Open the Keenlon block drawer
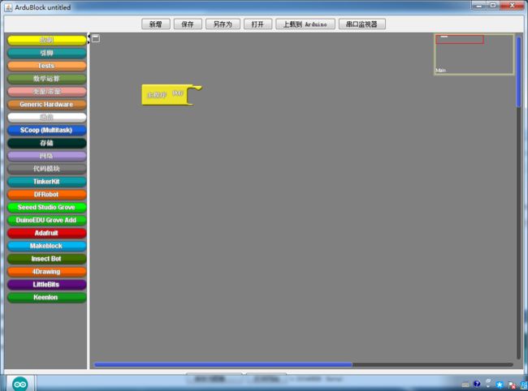Image resolution: width=528 pixels, height=391 pixels. click(47, 297)
